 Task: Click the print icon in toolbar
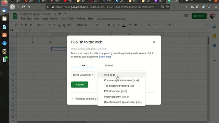click(26, 25)
